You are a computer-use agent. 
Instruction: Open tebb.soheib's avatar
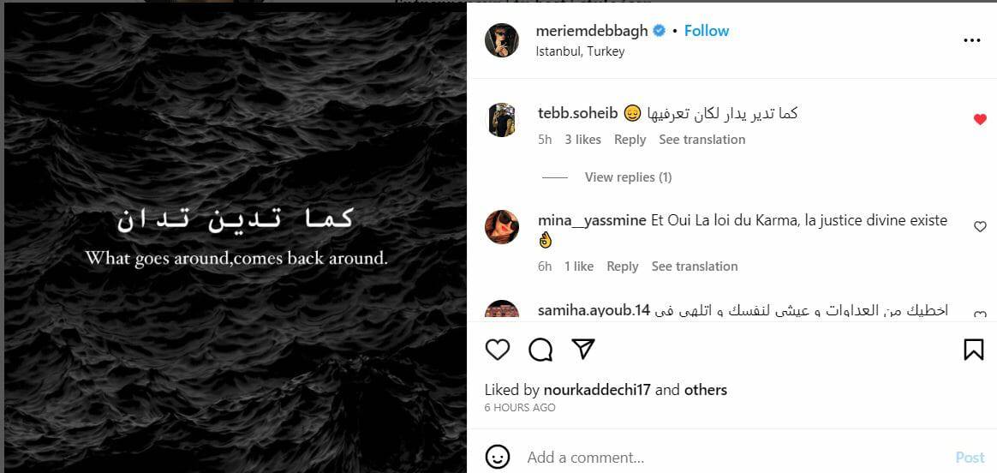tap(502, 121)
